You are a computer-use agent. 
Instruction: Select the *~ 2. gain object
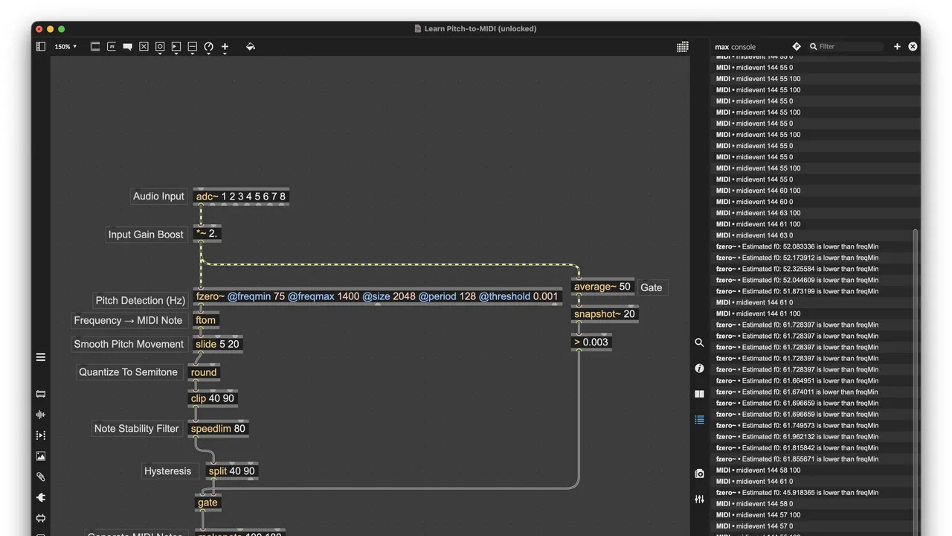(207, 233)
